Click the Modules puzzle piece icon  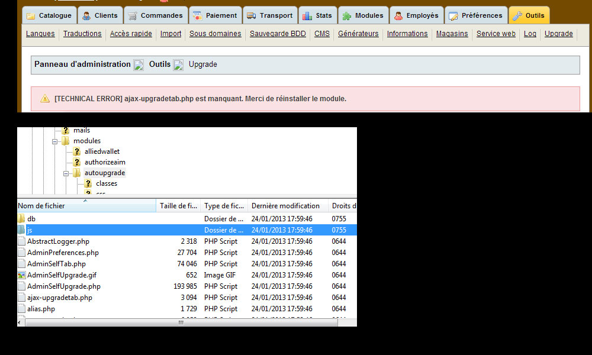[x=346, y=16]
